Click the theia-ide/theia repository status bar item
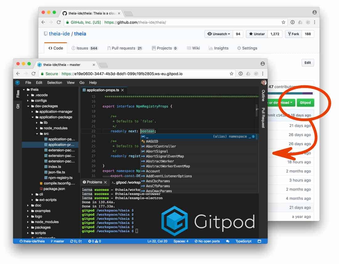The height and width of the screenshot is (264, 339). click(x=32, y=241)
